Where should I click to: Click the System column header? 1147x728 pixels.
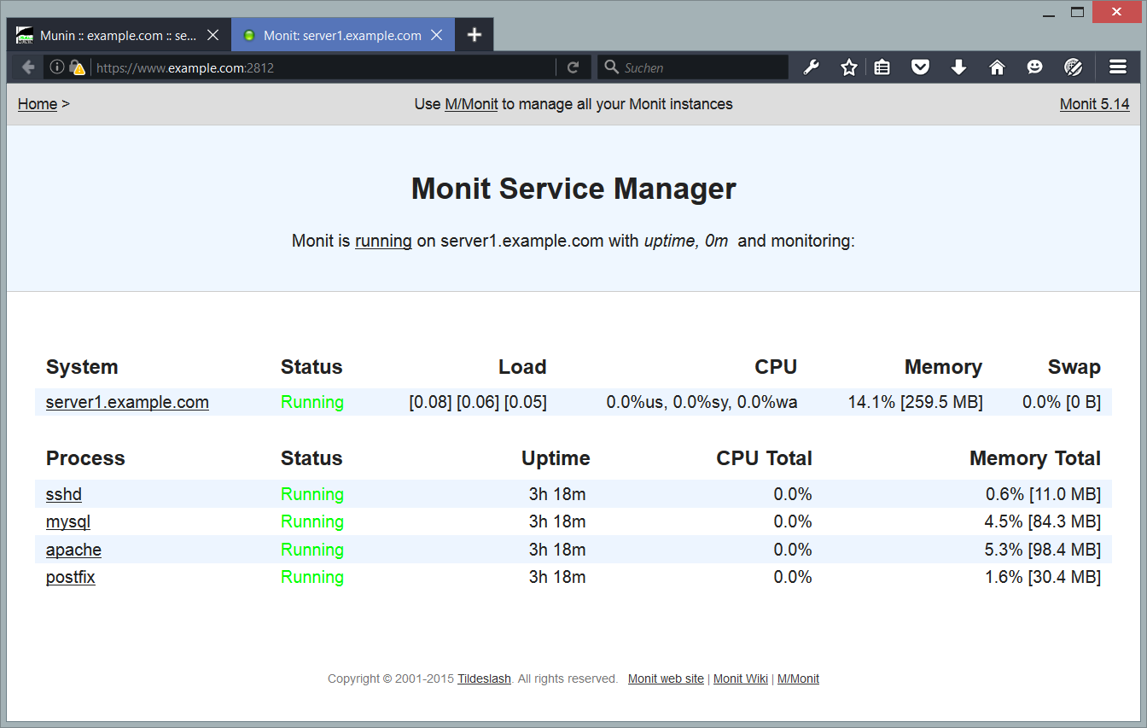coord(82,367)
